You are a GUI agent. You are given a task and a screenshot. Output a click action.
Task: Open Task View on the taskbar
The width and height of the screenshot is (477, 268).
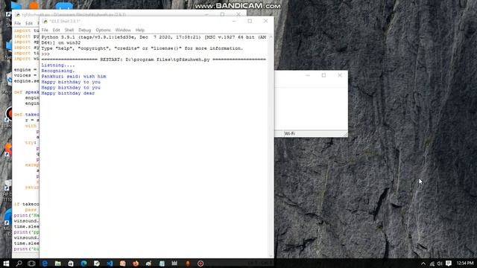pyautogui.click(x=31, y=263)
